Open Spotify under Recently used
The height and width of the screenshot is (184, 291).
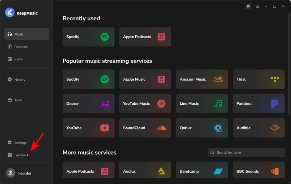(88, 37)
